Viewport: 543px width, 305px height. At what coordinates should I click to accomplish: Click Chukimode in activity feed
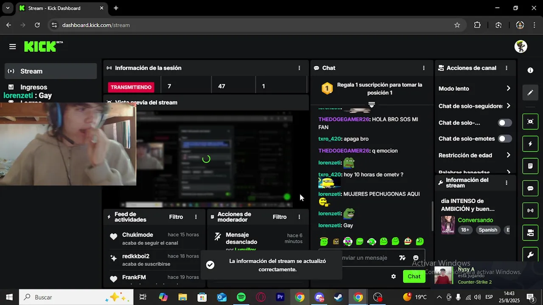pyautogui.click(x=137, y=235)
